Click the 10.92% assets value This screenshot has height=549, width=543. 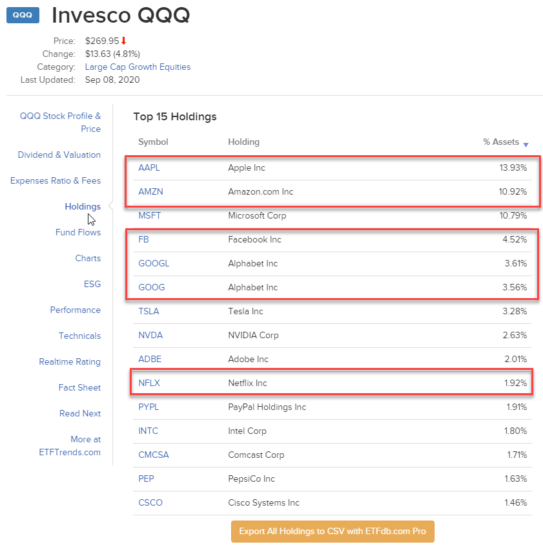coord(513,192)
